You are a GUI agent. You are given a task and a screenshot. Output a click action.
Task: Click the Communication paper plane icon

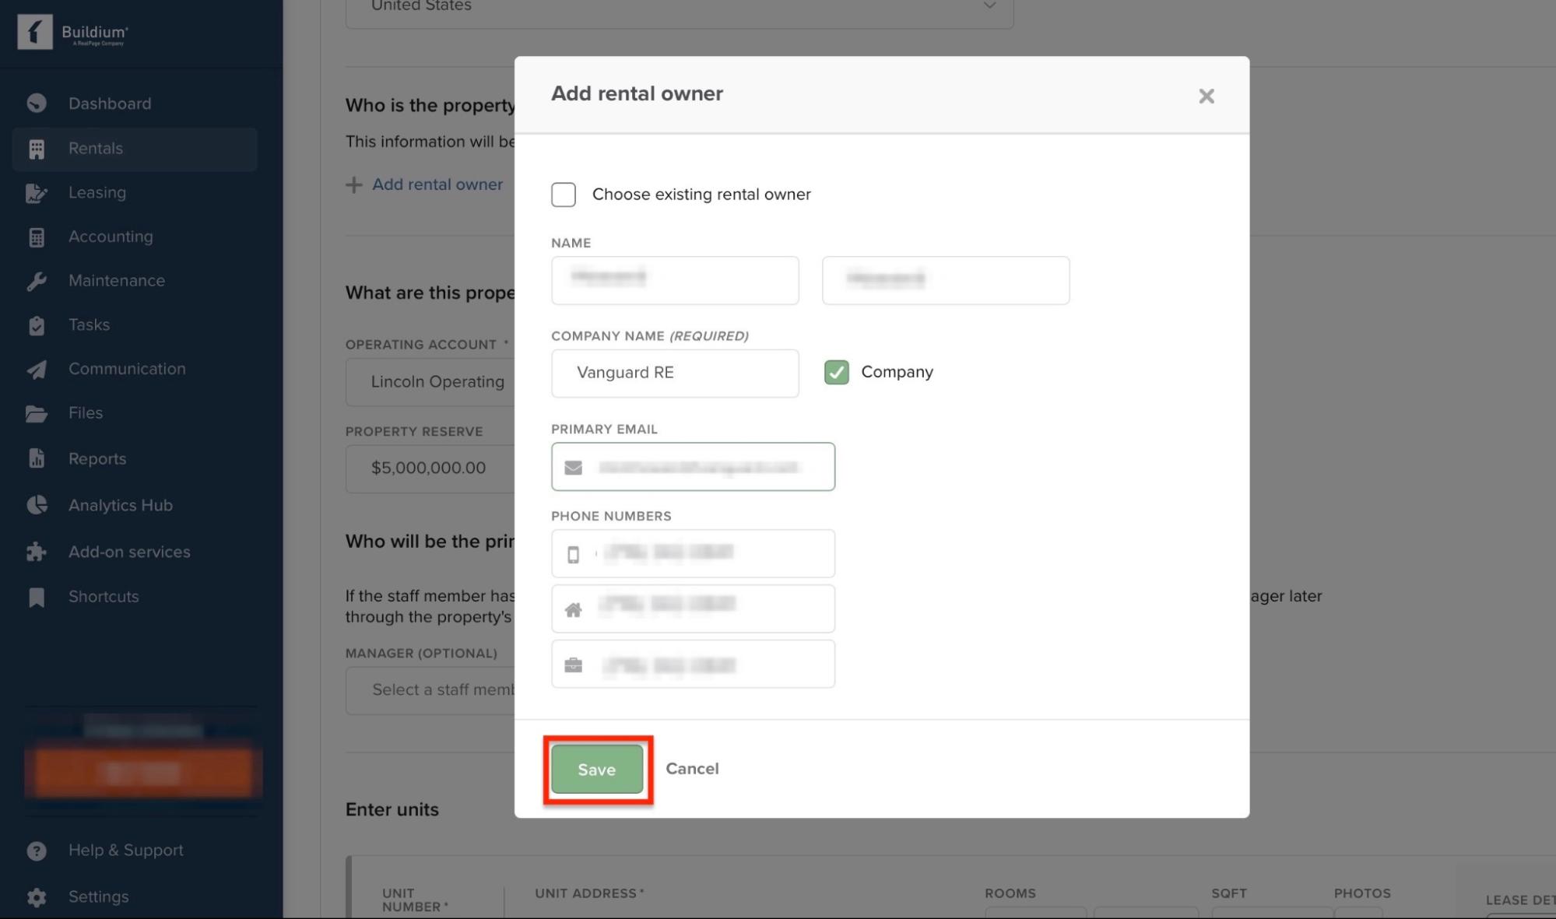coord(37,370)
